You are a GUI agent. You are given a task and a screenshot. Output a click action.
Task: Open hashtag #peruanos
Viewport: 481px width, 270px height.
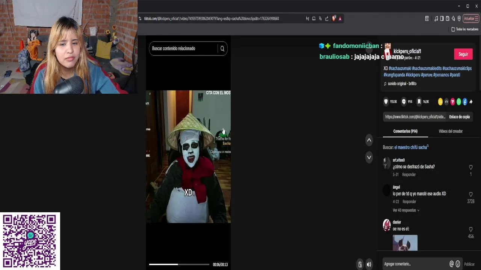441,75
